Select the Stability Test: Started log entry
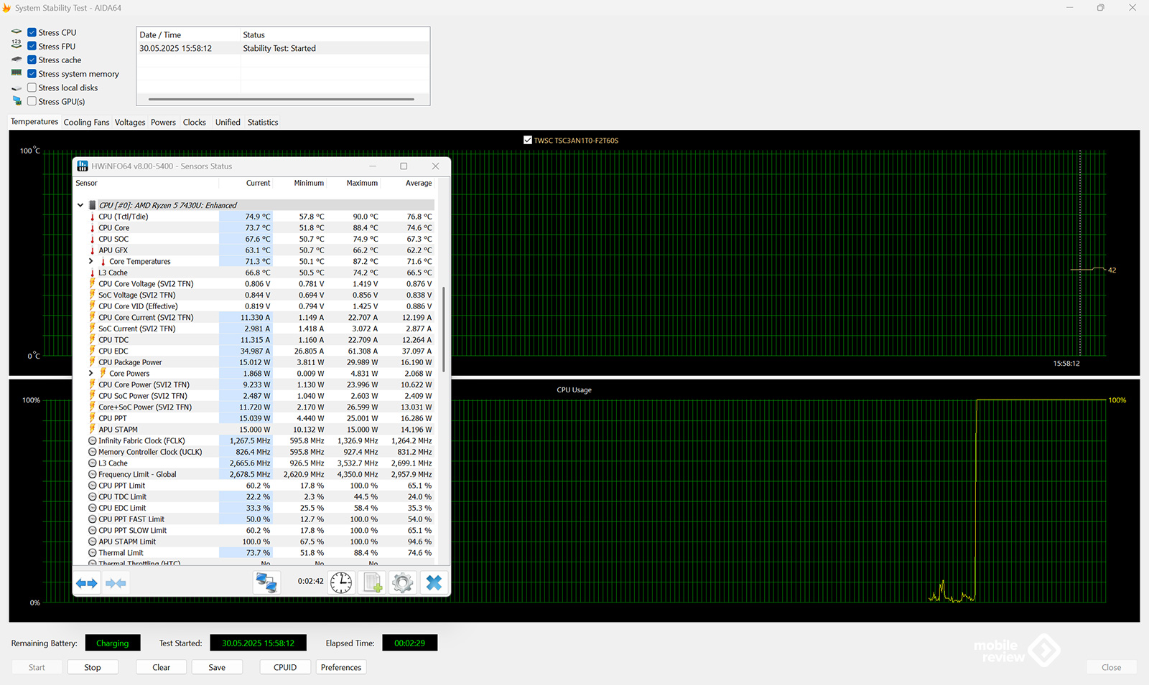 pyautogui.click(x=283, y=48)
